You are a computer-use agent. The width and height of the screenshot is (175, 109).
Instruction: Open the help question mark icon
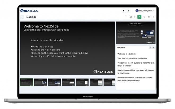click(x=129, y=11)
